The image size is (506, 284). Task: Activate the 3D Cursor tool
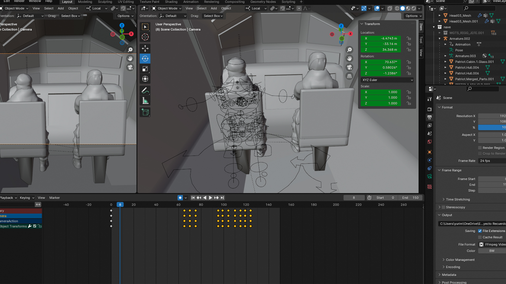click(145, 37)
